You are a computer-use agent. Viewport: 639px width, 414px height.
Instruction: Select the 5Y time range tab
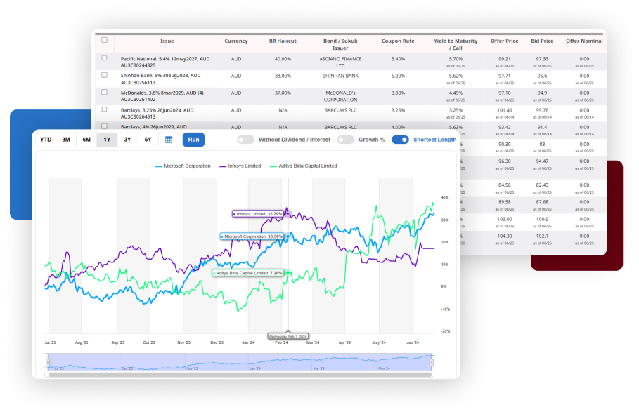point(148,140)
